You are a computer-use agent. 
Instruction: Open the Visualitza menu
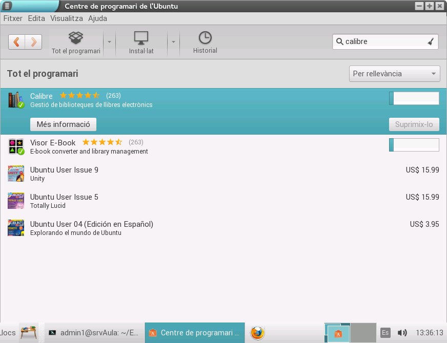67,18
